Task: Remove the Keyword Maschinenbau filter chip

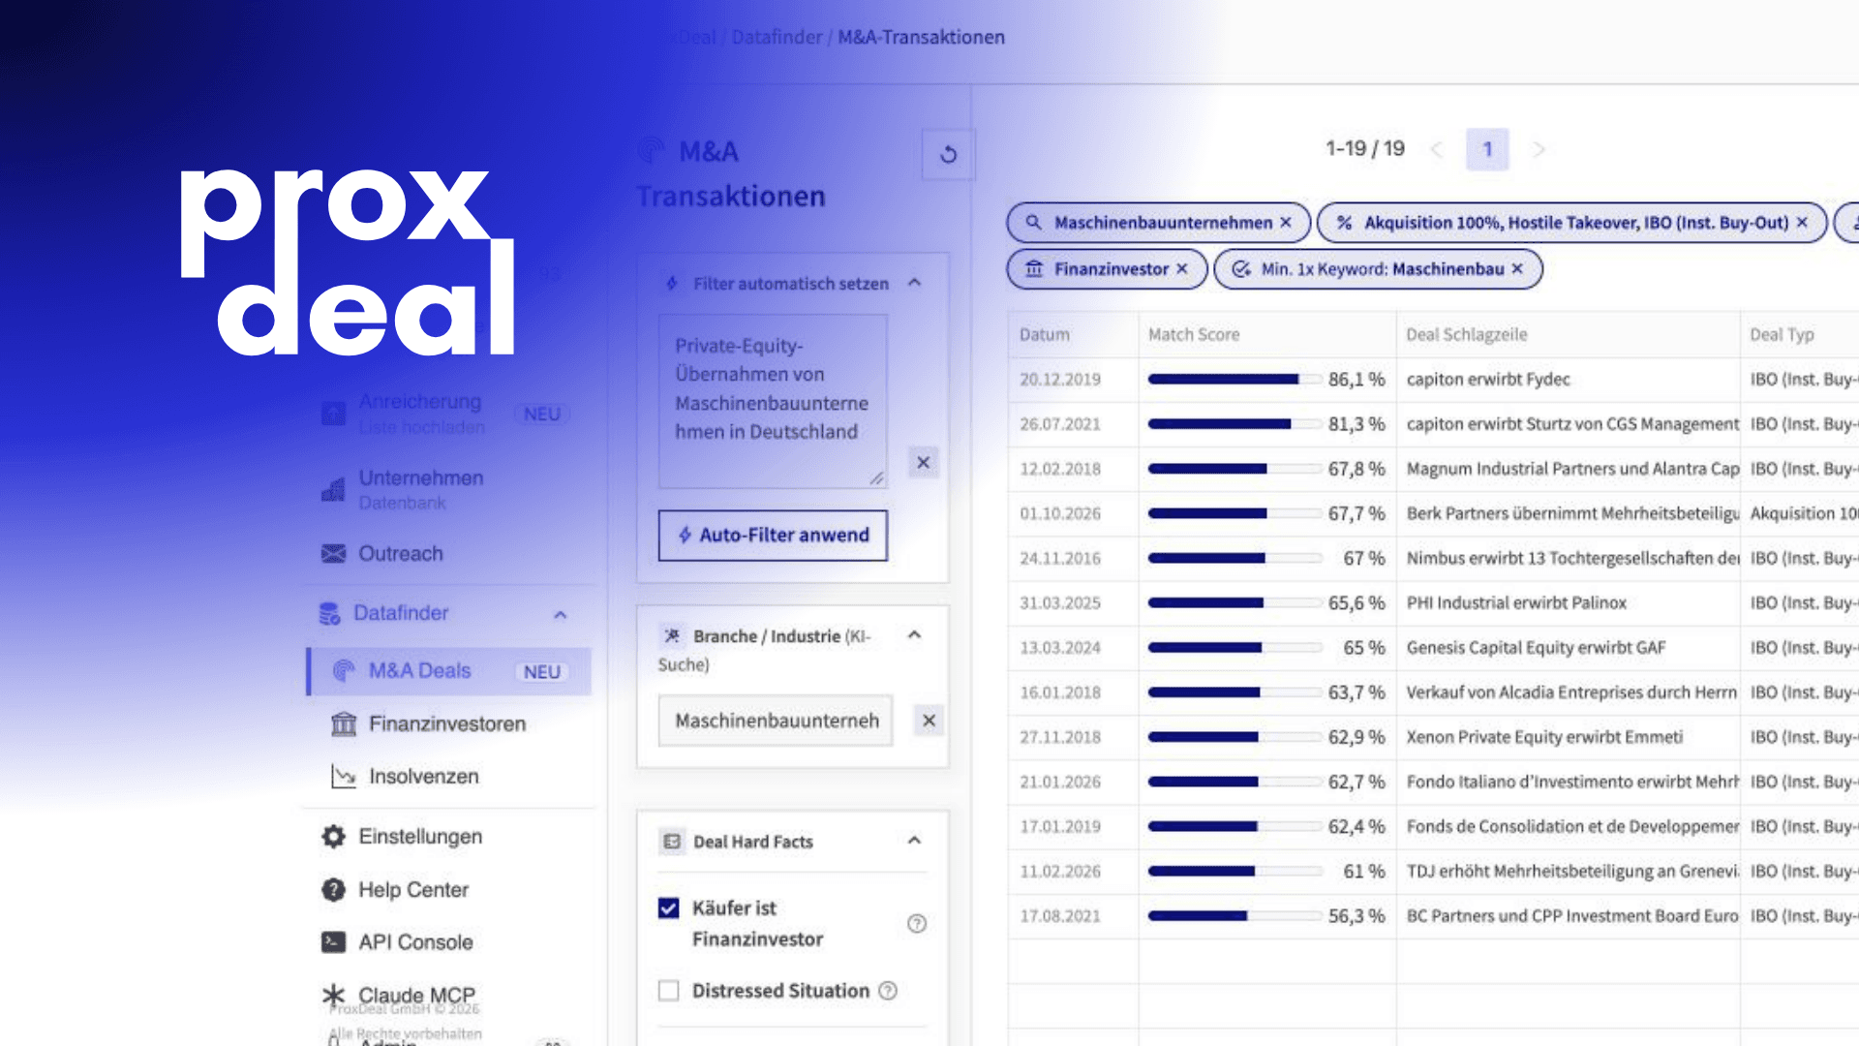Action: click(1517, 269)
